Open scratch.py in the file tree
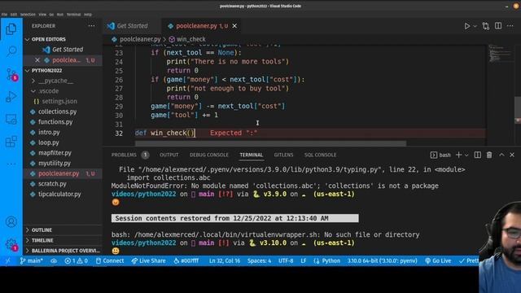521x293 pixels. click(x=63, y=184)
